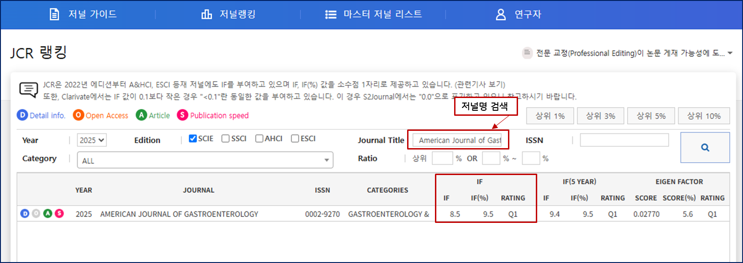Viewport: 743px width, 263px height.
Task: Click the Publication speed label
Action: tap(220, 115)
